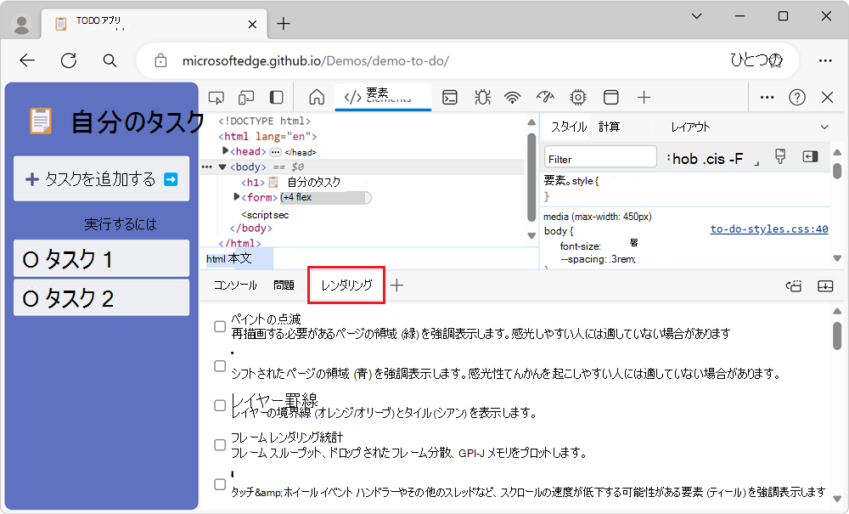This screenshot has width=849, height=514.
Task: Click the home icon in DevTools toolbar
Action: click(x=317, y=98)
